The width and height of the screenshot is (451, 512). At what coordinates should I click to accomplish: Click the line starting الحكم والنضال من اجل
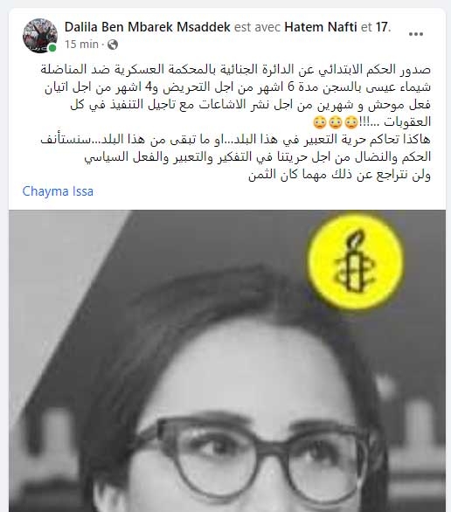tap(258, 157)
